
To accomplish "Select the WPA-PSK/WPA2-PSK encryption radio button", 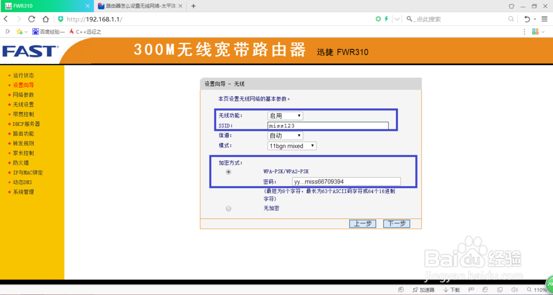I will 228,172.
